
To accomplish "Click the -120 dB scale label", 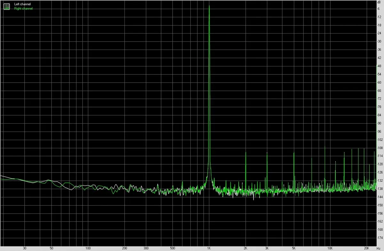I will point(380,164).
